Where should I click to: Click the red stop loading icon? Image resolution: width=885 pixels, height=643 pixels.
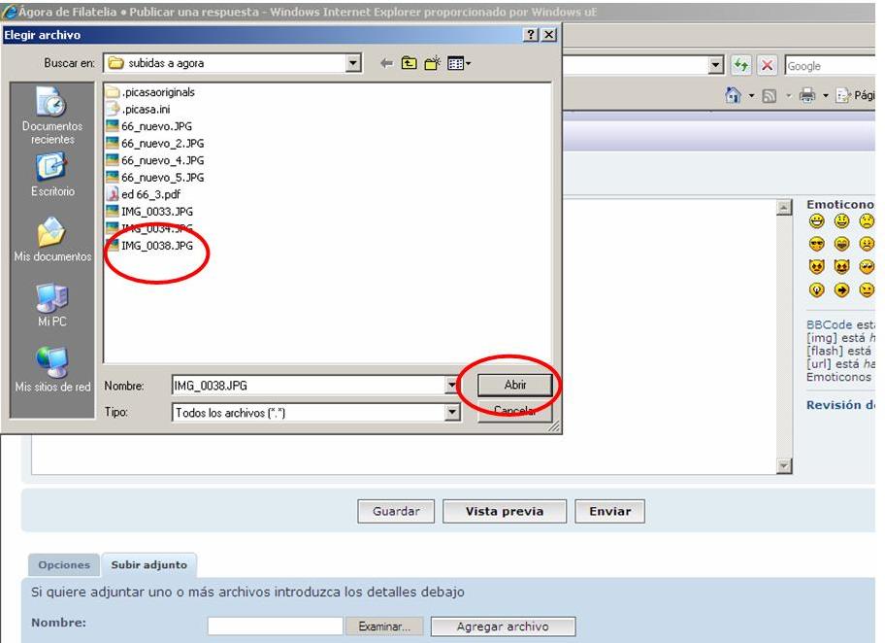[x=767, y=66]
